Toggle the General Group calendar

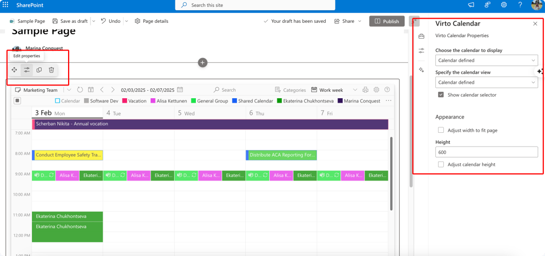[x=210, y=101]
